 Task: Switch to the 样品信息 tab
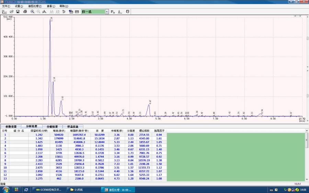click(x=73, y=127)
